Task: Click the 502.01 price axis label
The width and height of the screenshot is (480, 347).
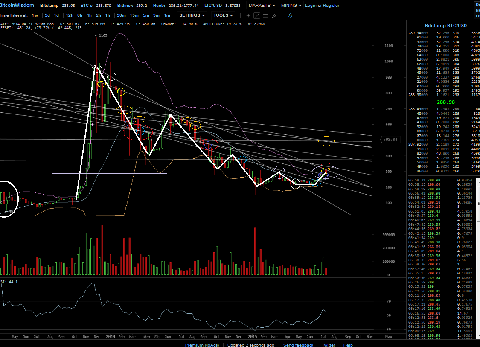Action: click(x=390, y=139)
